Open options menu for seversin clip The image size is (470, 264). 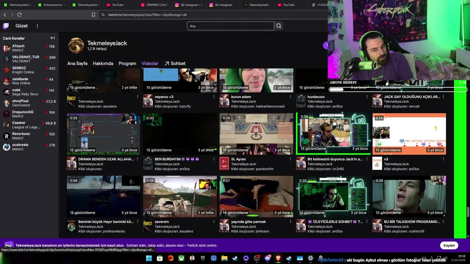pos(214,221)
